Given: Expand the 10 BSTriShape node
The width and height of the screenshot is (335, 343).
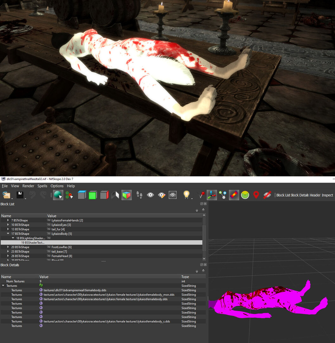Looking at the screenshot, I should pyautogui.click(x=8, y=225).
